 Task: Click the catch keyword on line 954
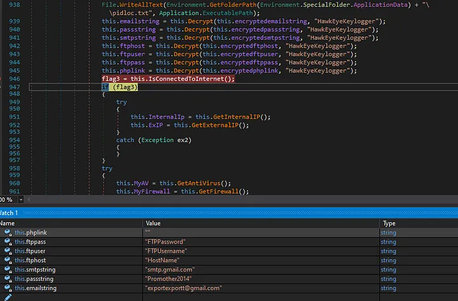(125, 140)
